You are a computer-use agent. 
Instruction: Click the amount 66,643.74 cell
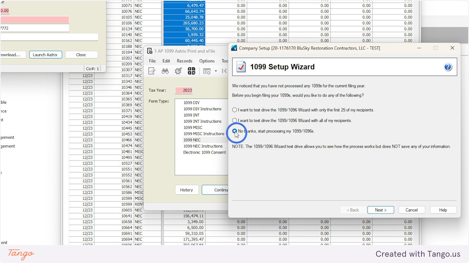point(184,12)
